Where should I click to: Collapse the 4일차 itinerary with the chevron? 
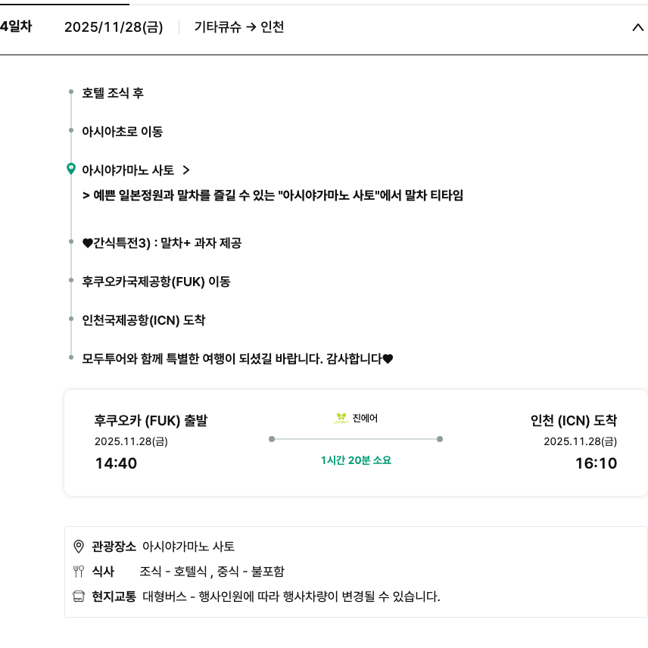click(637, 28)
